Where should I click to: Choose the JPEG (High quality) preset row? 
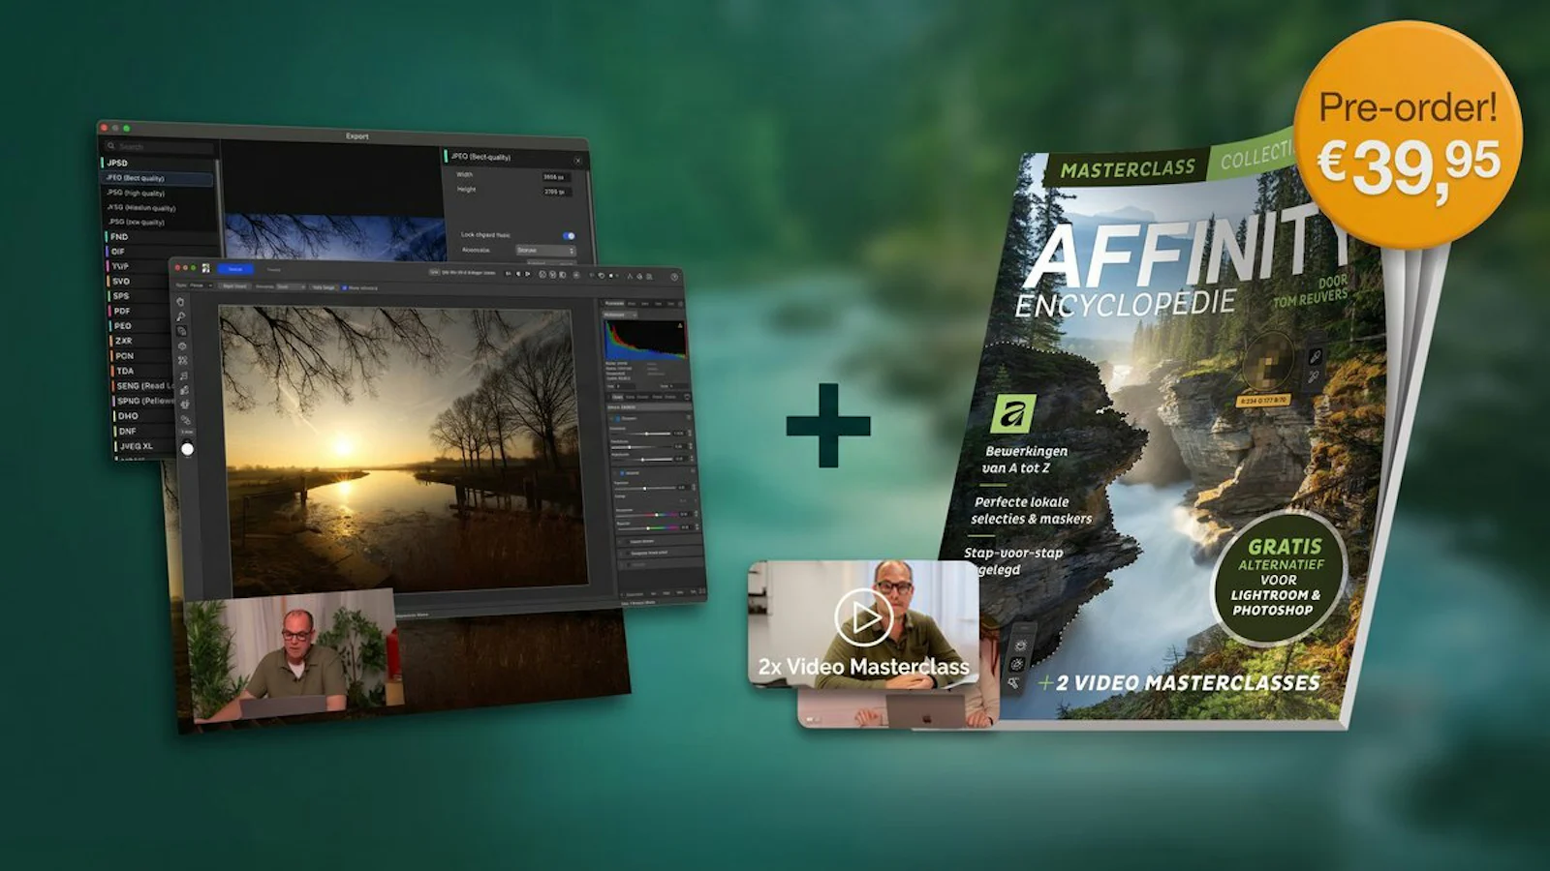tap(159, 193)
